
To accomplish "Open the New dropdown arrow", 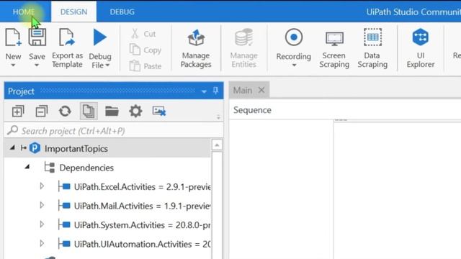I will [x=13, y=65].
